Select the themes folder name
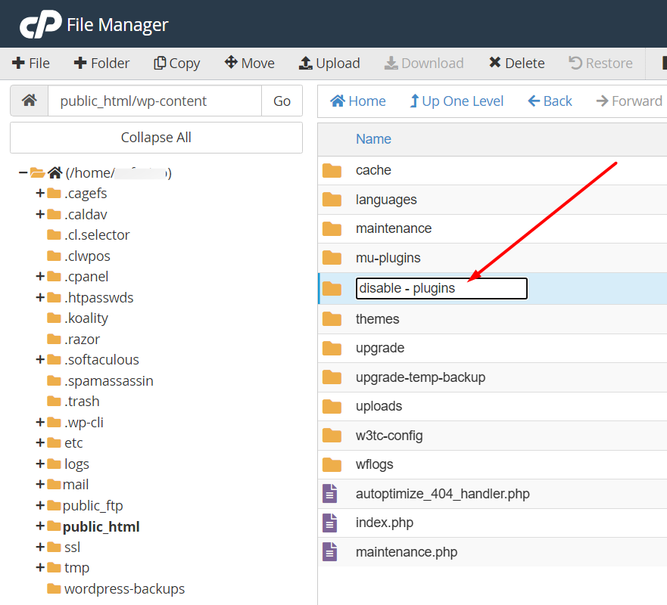This screenshot has width=667, height=605. (377, 319)
